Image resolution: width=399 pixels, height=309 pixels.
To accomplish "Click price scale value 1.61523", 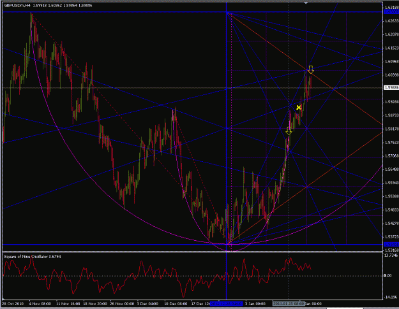I will pos(392,48).
